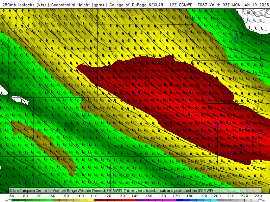Click the 180 label on the color scale
The width and height of the screenshot is (270, 202).
(190, 196)
